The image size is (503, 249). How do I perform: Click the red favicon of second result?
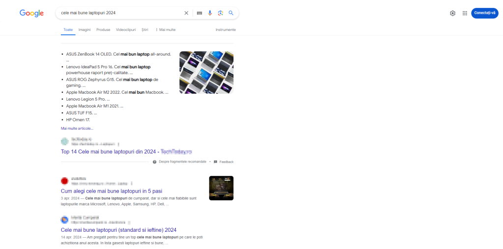pyautogui.click(x=64, y=181)
